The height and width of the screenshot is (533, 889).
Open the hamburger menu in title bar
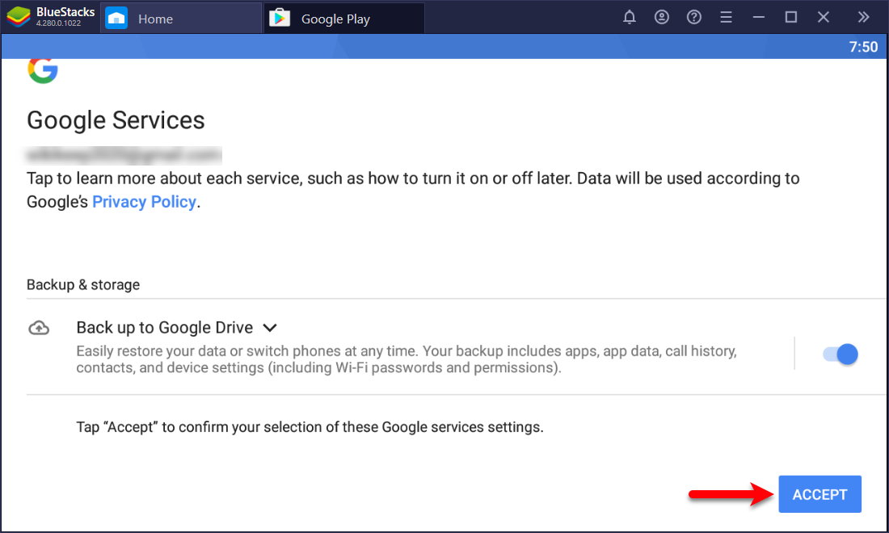tap(727, 17)
